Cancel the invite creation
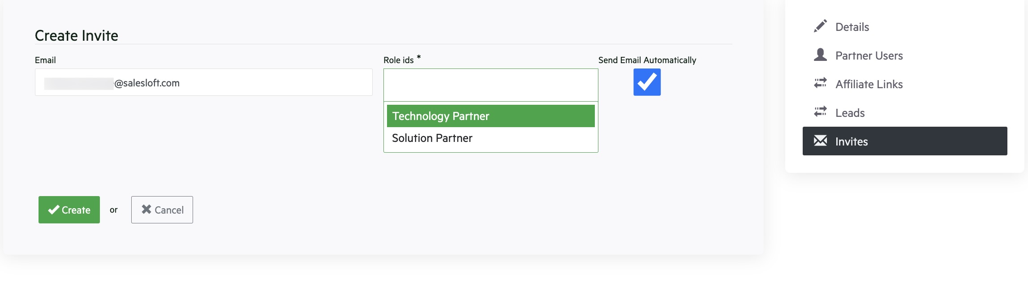1028x291 pixels. click(x=162, y=209)
